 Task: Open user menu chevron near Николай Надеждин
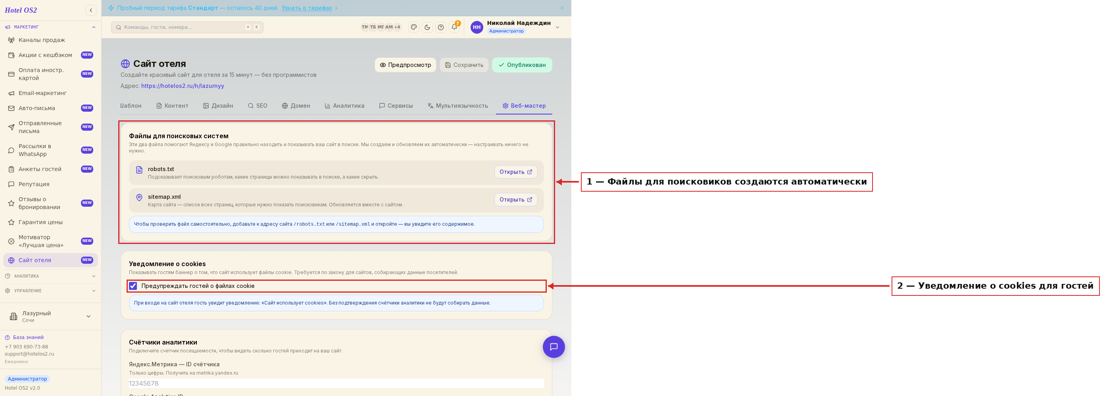(x=557, y=27)
